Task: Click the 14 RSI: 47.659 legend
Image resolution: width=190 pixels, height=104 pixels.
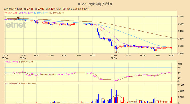Action: coord(11,62)
